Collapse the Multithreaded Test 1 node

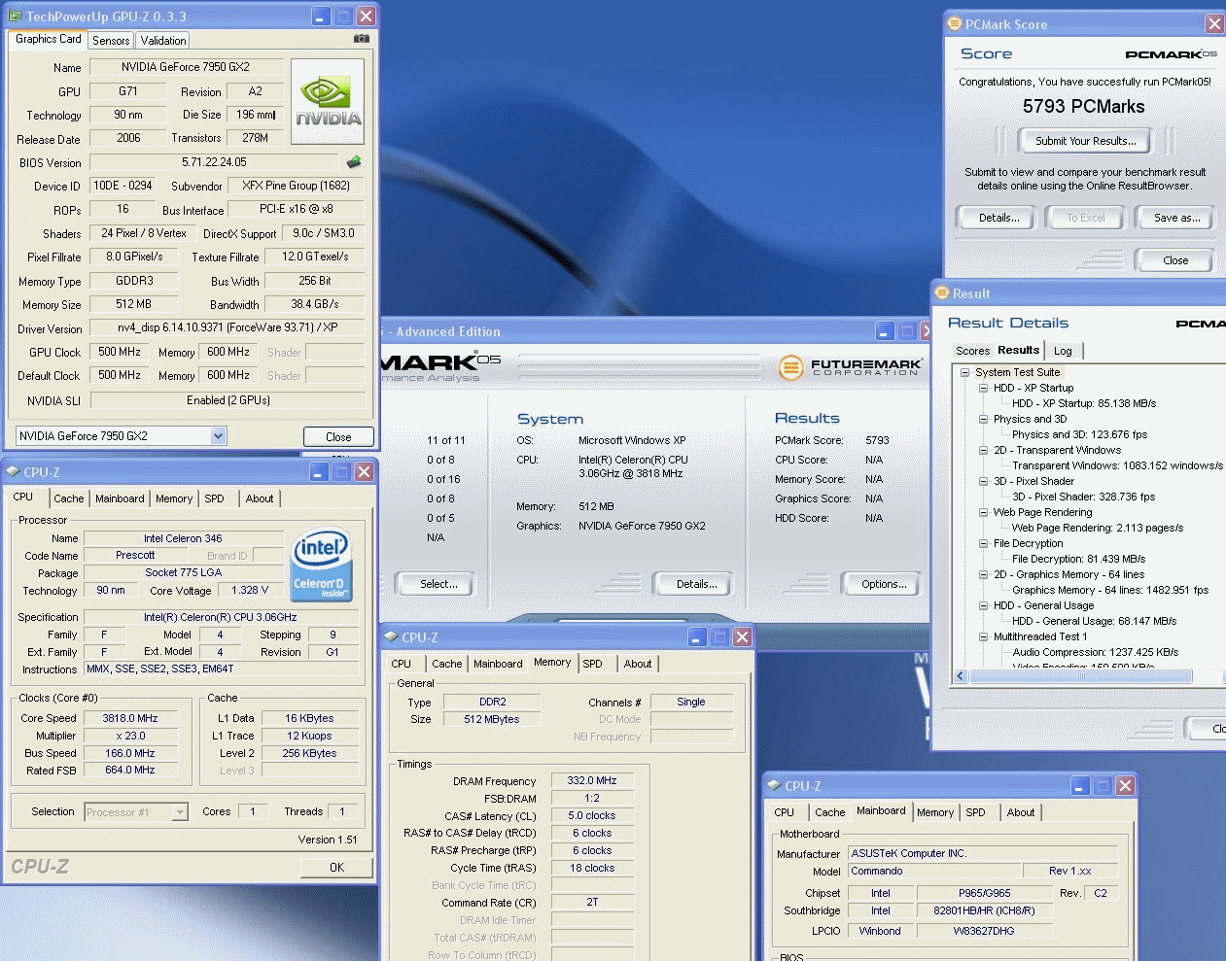(x=983, y=636)
